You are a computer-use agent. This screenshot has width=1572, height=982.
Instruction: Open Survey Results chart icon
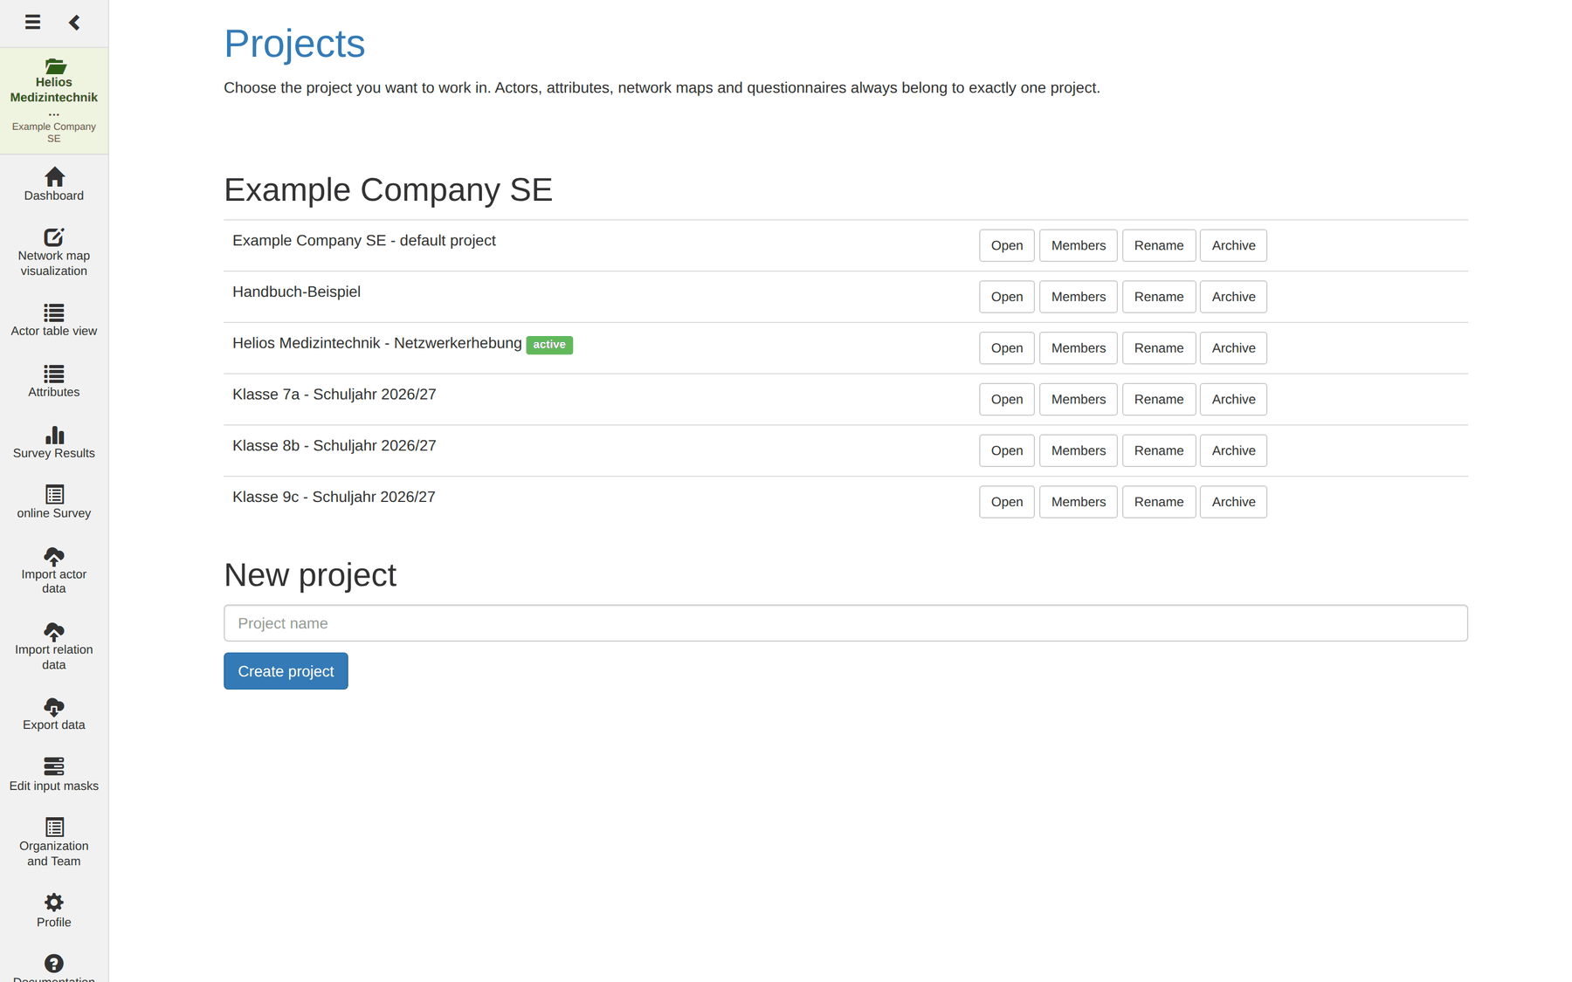[x=54, y=435]
